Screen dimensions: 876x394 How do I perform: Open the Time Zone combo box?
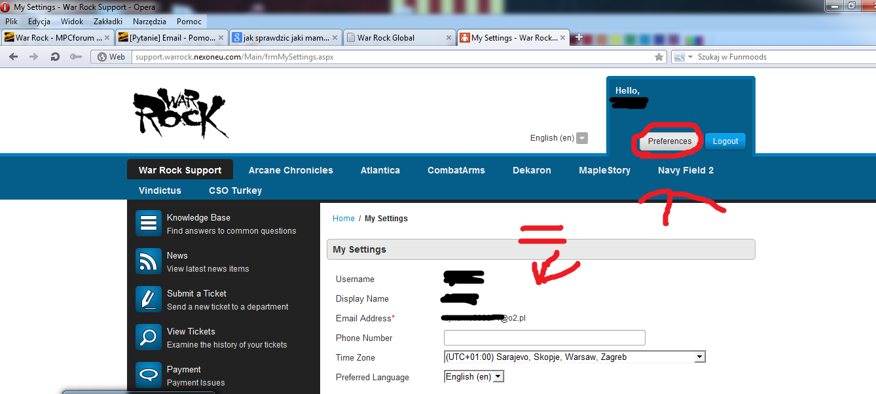[574, 357]
